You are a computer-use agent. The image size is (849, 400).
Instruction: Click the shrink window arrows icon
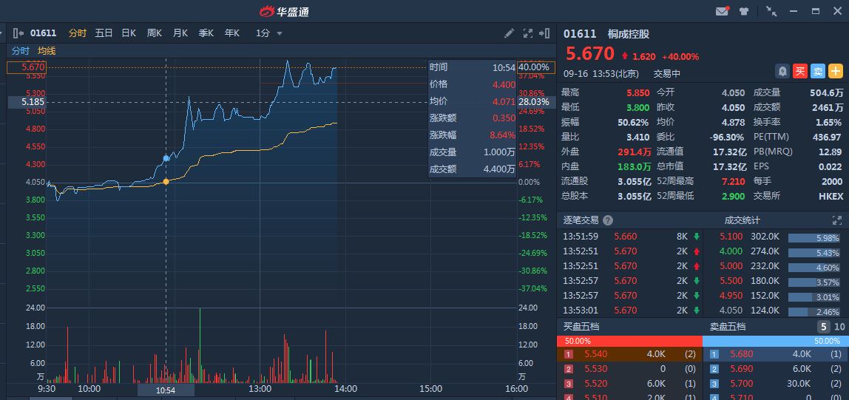[771, 11]
